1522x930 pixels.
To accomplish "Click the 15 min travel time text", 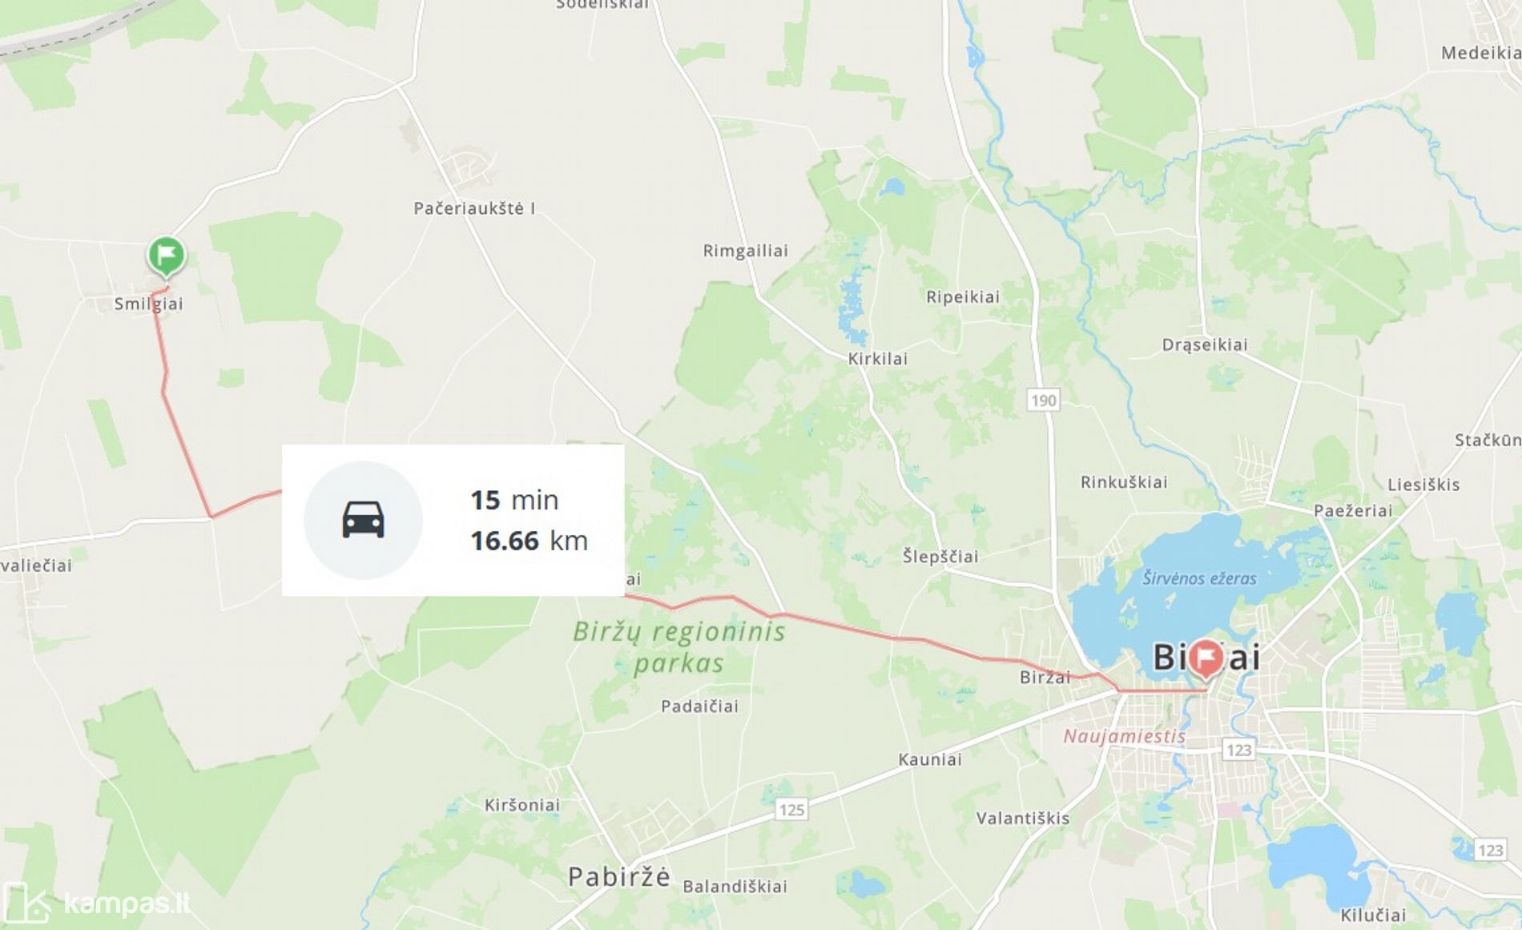I will 514,500.
